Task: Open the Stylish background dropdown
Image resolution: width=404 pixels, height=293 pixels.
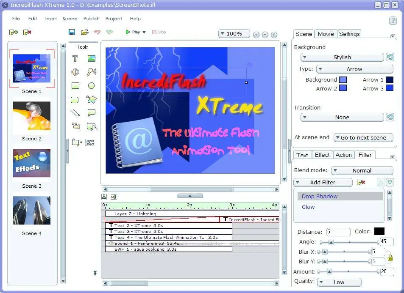Action: tap(342, 58)
